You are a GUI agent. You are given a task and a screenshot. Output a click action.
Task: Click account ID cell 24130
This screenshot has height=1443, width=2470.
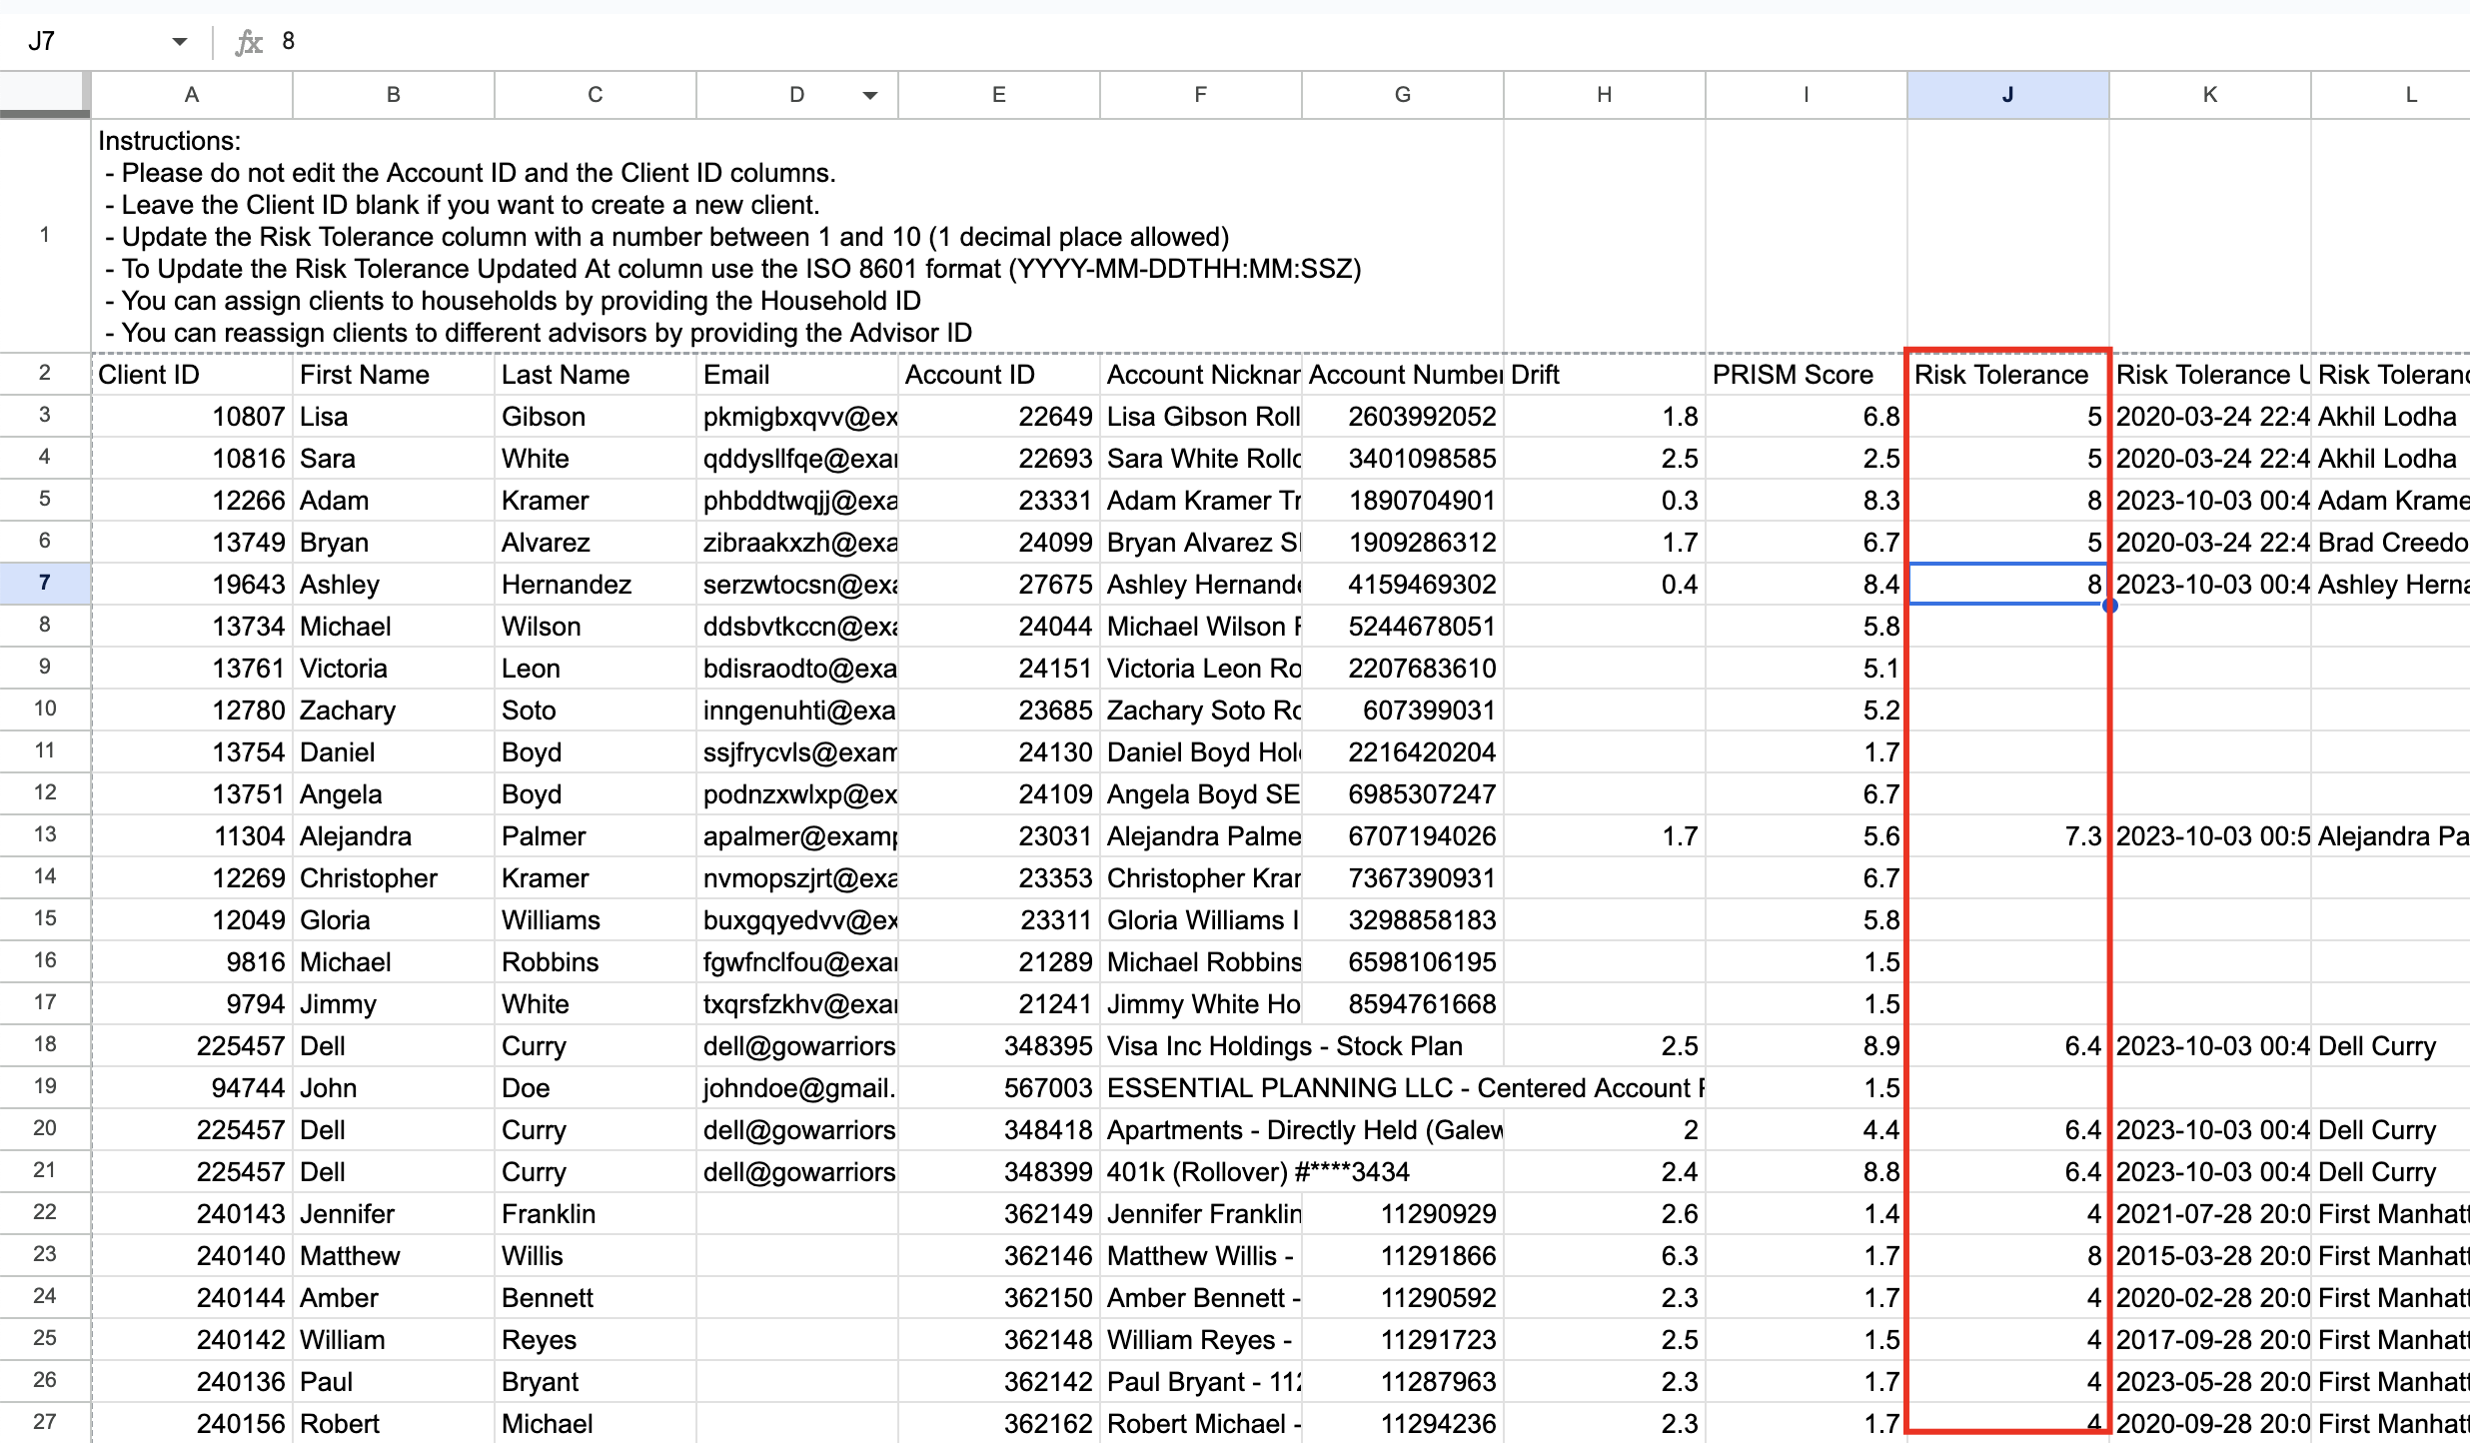pyautogui.click(x=999, y=752)
